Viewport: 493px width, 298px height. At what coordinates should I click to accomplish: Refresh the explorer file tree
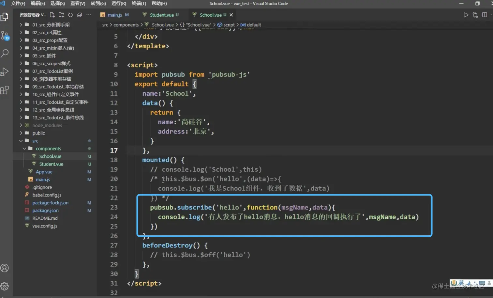tap(70, 15)
